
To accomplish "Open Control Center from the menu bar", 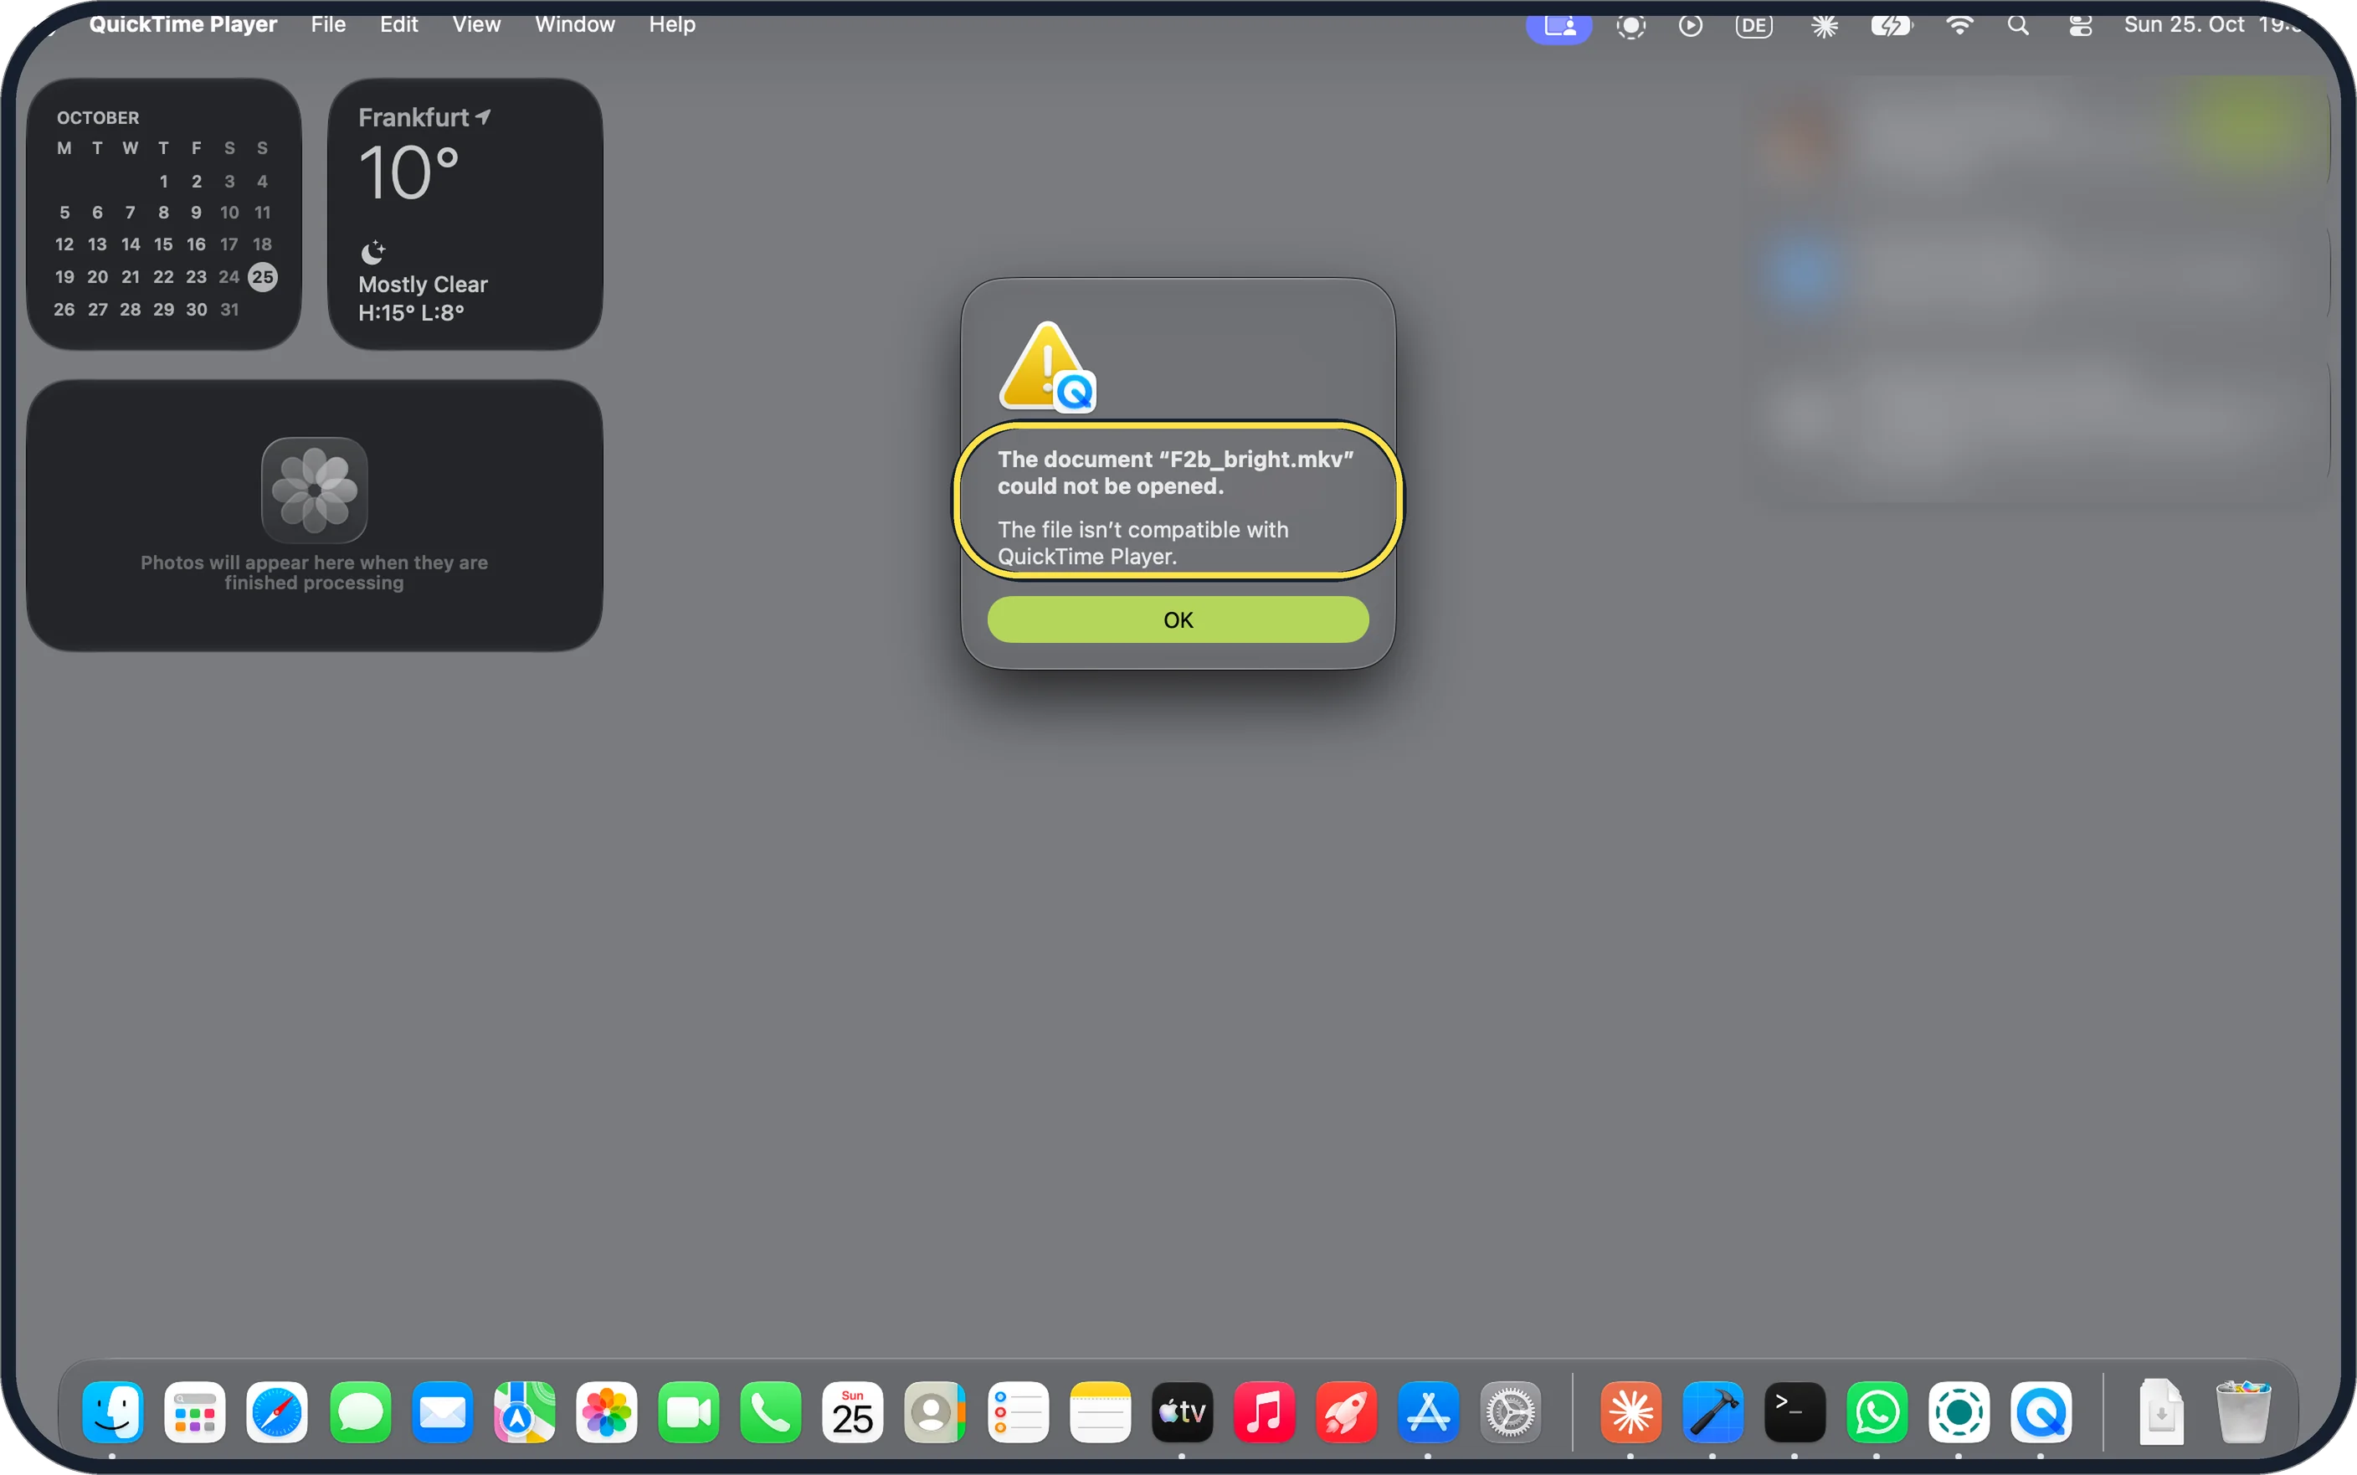I will pos(2080,26).
